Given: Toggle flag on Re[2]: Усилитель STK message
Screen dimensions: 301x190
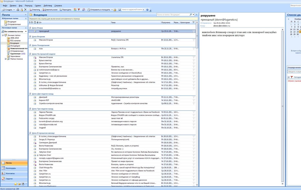Looking at the screenshot, I should [194, 40].
